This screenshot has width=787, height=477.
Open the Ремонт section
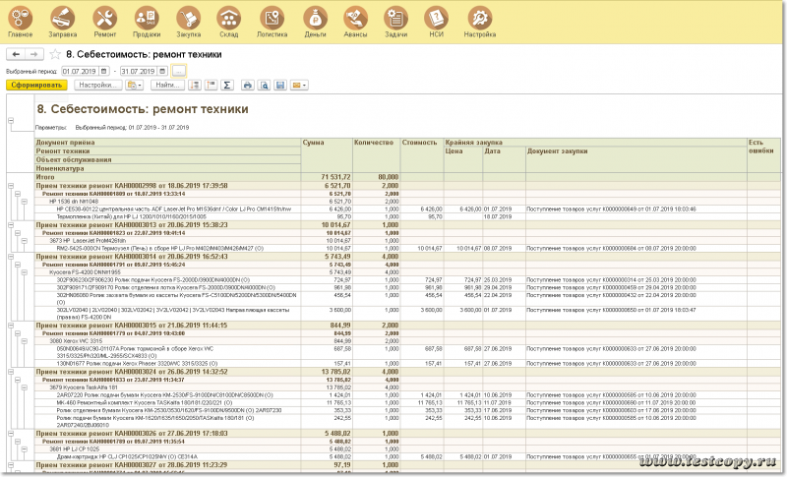click(x=105, y=23)
